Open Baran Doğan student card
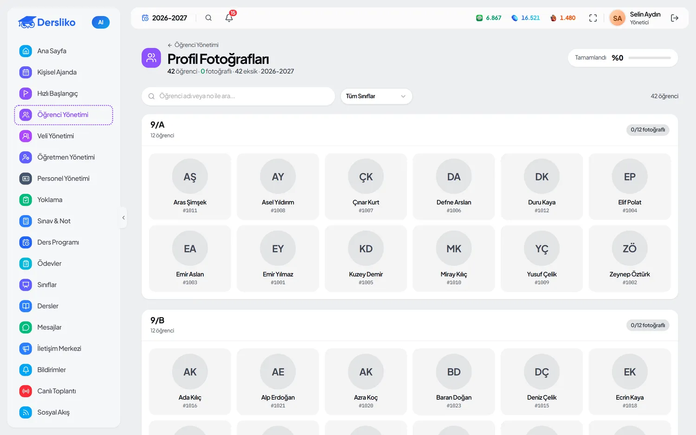Image resolution: width=696 pixels, height=435 pixels. pos(454,382)
